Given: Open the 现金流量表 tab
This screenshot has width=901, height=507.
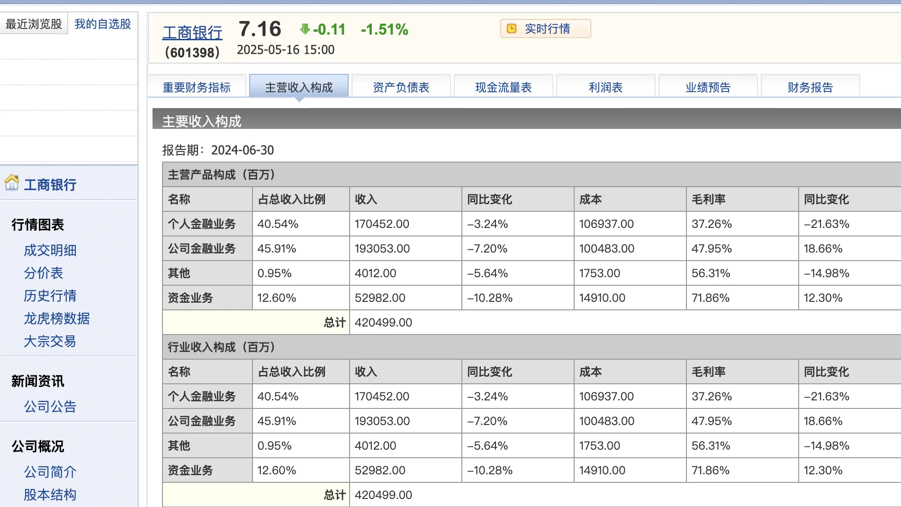Looking at the screenshot, I should [504, 87].
